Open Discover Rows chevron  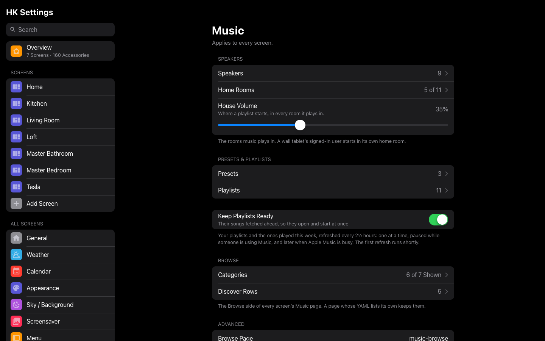pyautogui.click(x=447, y=291)
